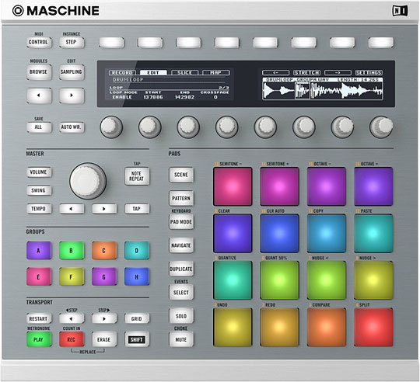The image size is (420, 382).
Task: Click the soft button above the Record tab
Action: pos(112,43)
